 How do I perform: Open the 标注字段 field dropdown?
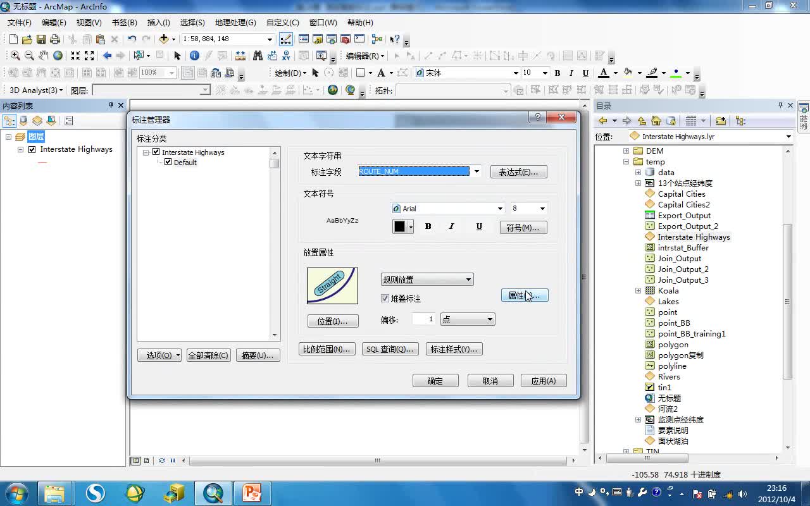click(x=476, y=171)
